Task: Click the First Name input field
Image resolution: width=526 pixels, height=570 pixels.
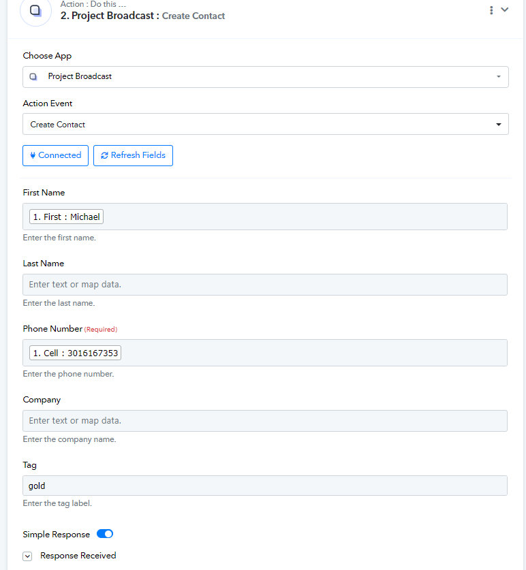Action: click(x=265, y=217)
